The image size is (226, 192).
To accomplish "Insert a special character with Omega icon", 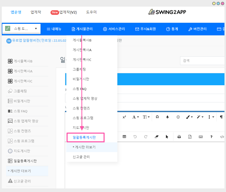I will point(157,117).
